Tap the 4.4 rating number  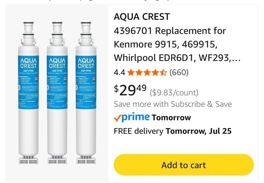pos(119,73)
